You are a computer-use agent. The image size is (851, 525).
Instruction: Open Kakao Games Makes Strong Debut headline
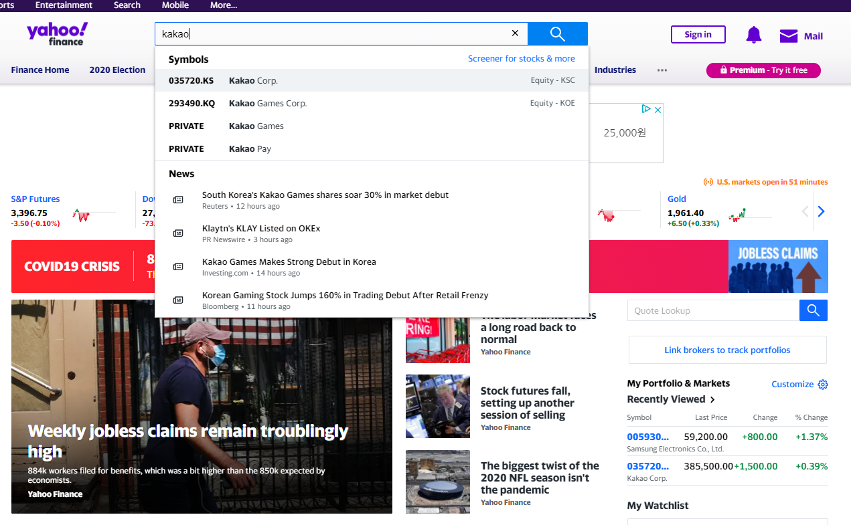pos(289,261)
